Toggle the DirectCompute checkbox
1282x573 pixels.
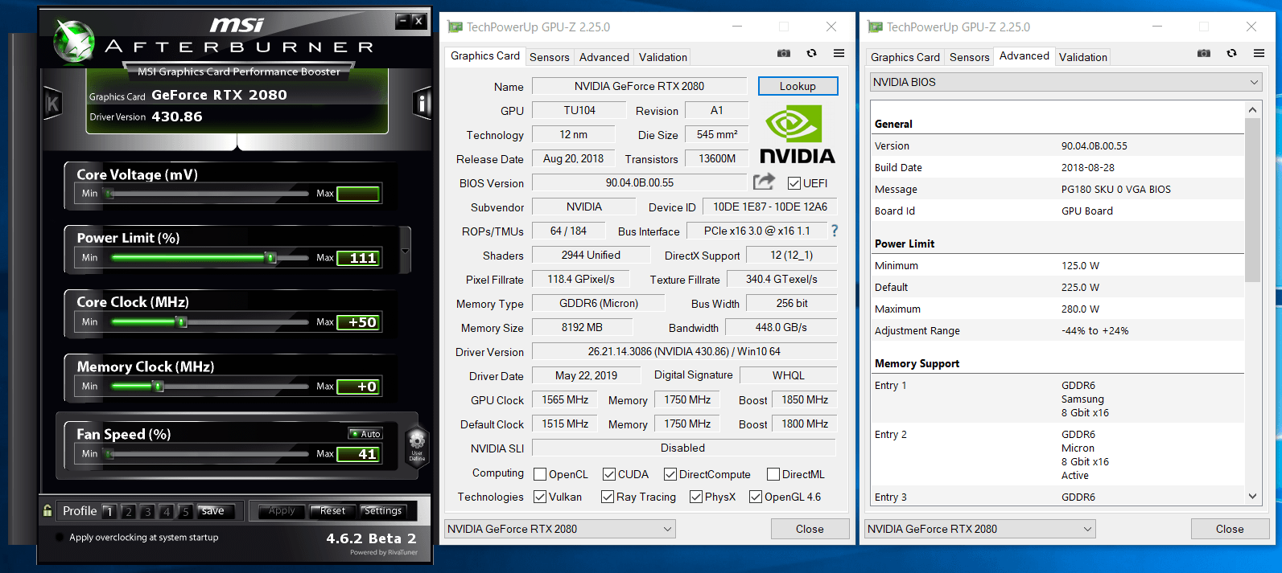tap(670, 474)
